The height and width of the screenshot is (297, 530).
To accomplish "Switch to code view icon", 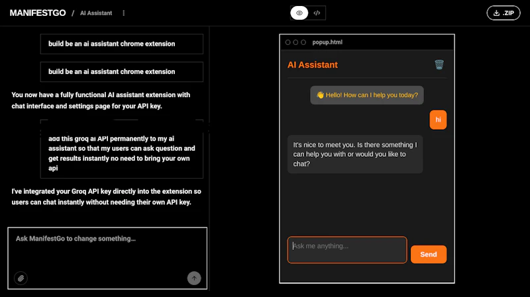I will tap(317, 13).
